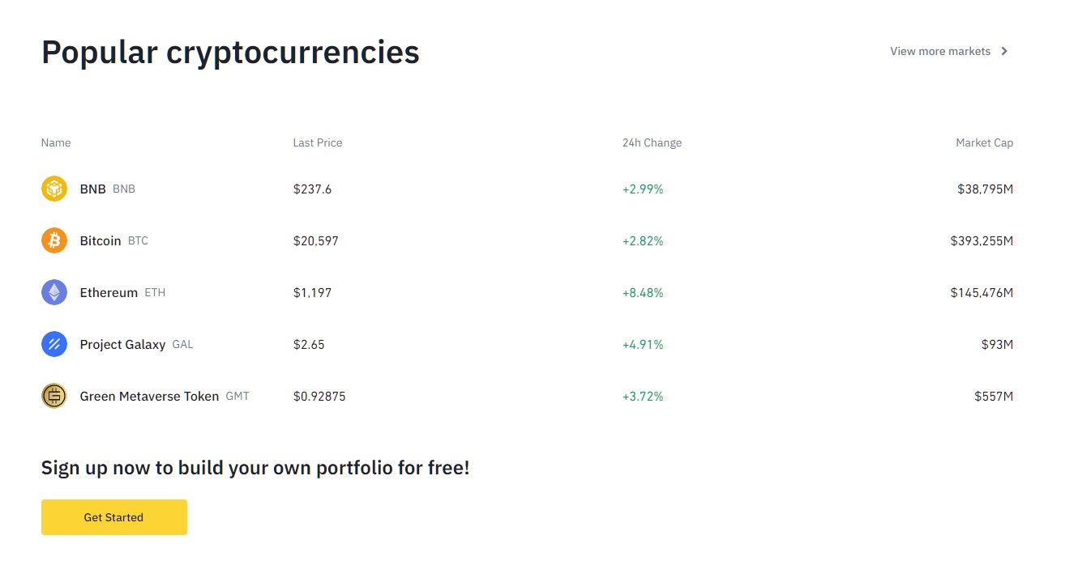The image size is (1091, 565).
Task: Click the Market Cap column header
Action: point(984,142)
